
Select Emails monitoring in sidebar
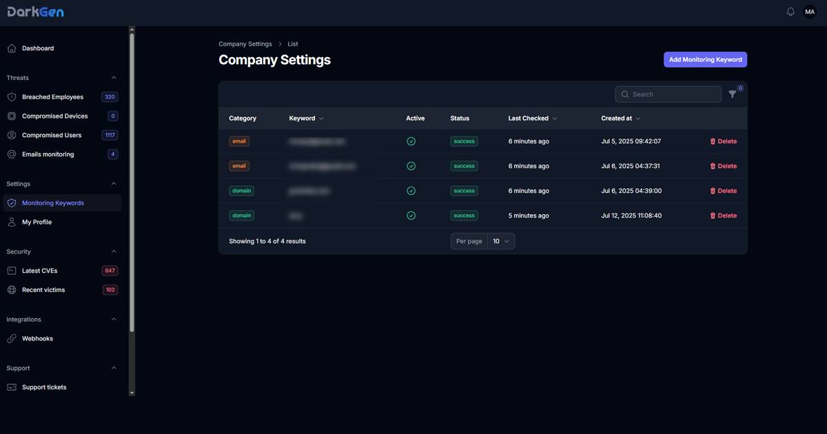click(x=48, y=154)
